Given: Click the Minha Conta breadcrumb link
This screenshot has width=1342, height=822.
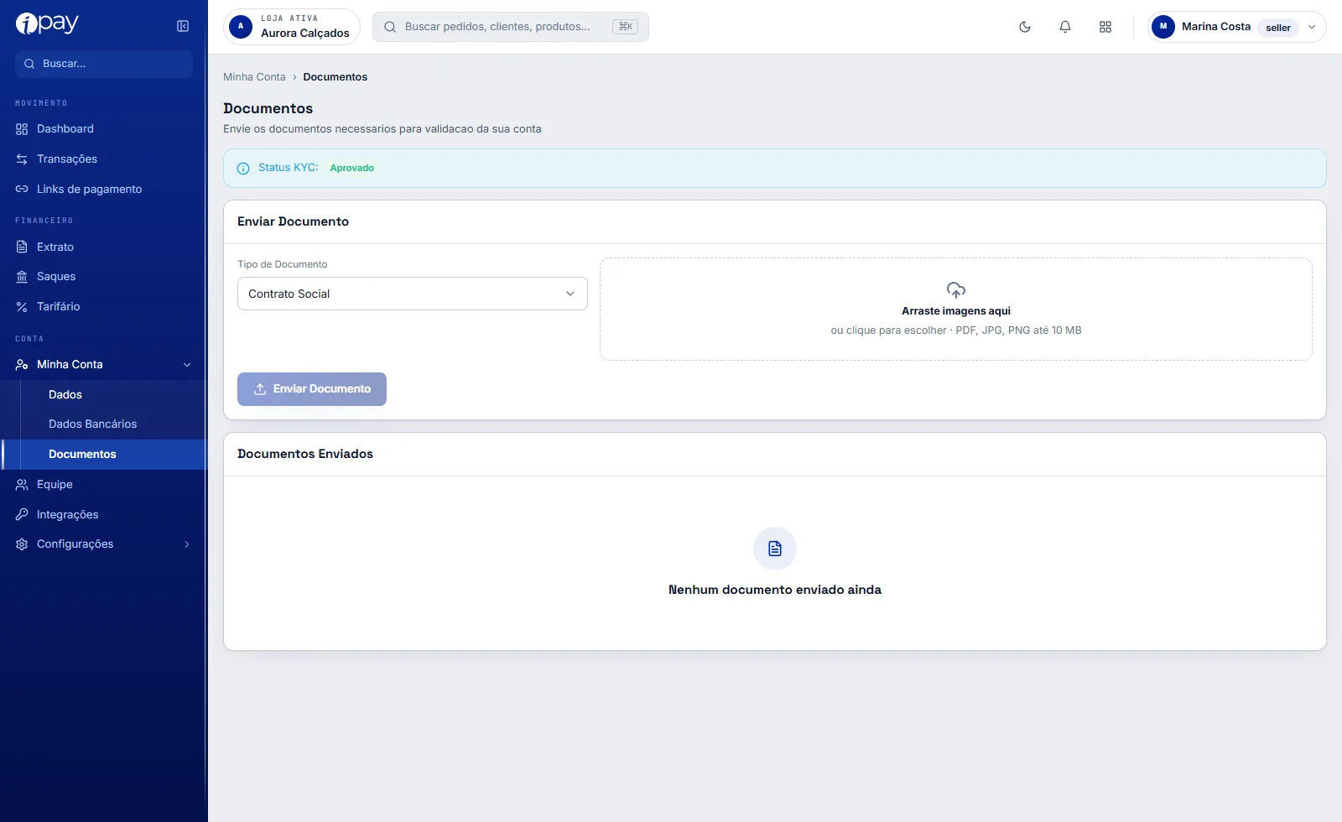Looking at the screenshot, I should [254, 77].
